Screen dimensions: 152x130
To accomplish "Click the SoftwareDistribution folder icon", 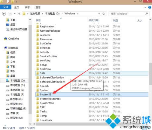I will click(x=38, y=78).
